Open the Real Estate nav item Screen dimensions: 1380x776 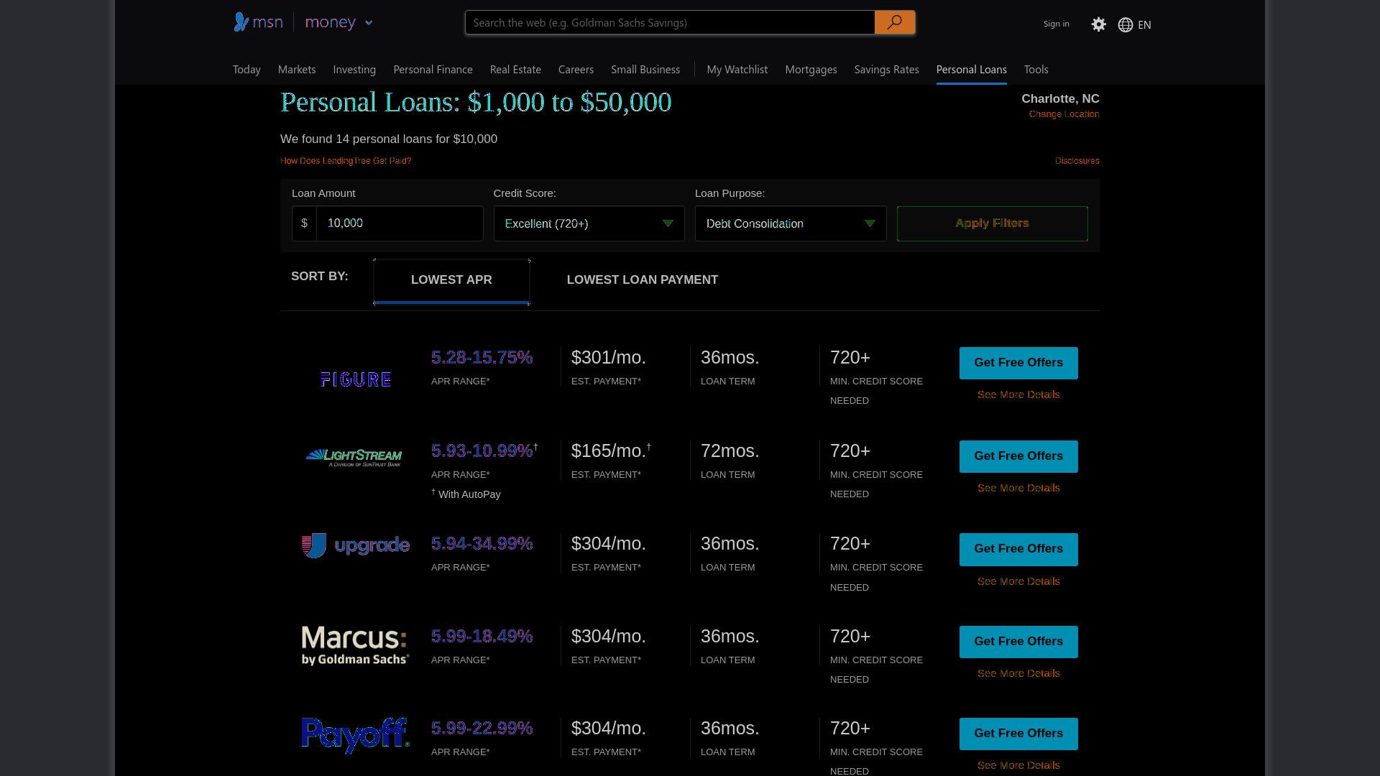[x=515, y=70]
